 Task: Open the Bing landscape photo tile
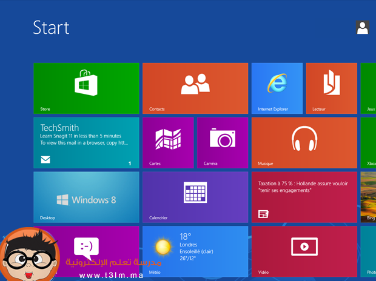(x=368, y=197)
